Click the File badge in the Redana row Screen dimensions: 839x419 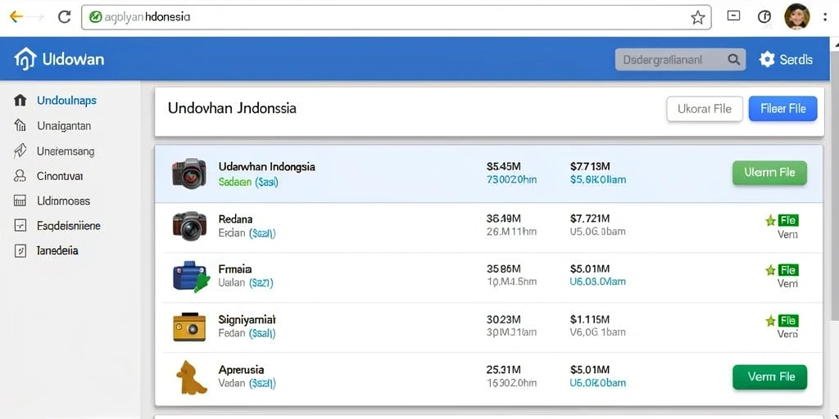tap(788, 219)
